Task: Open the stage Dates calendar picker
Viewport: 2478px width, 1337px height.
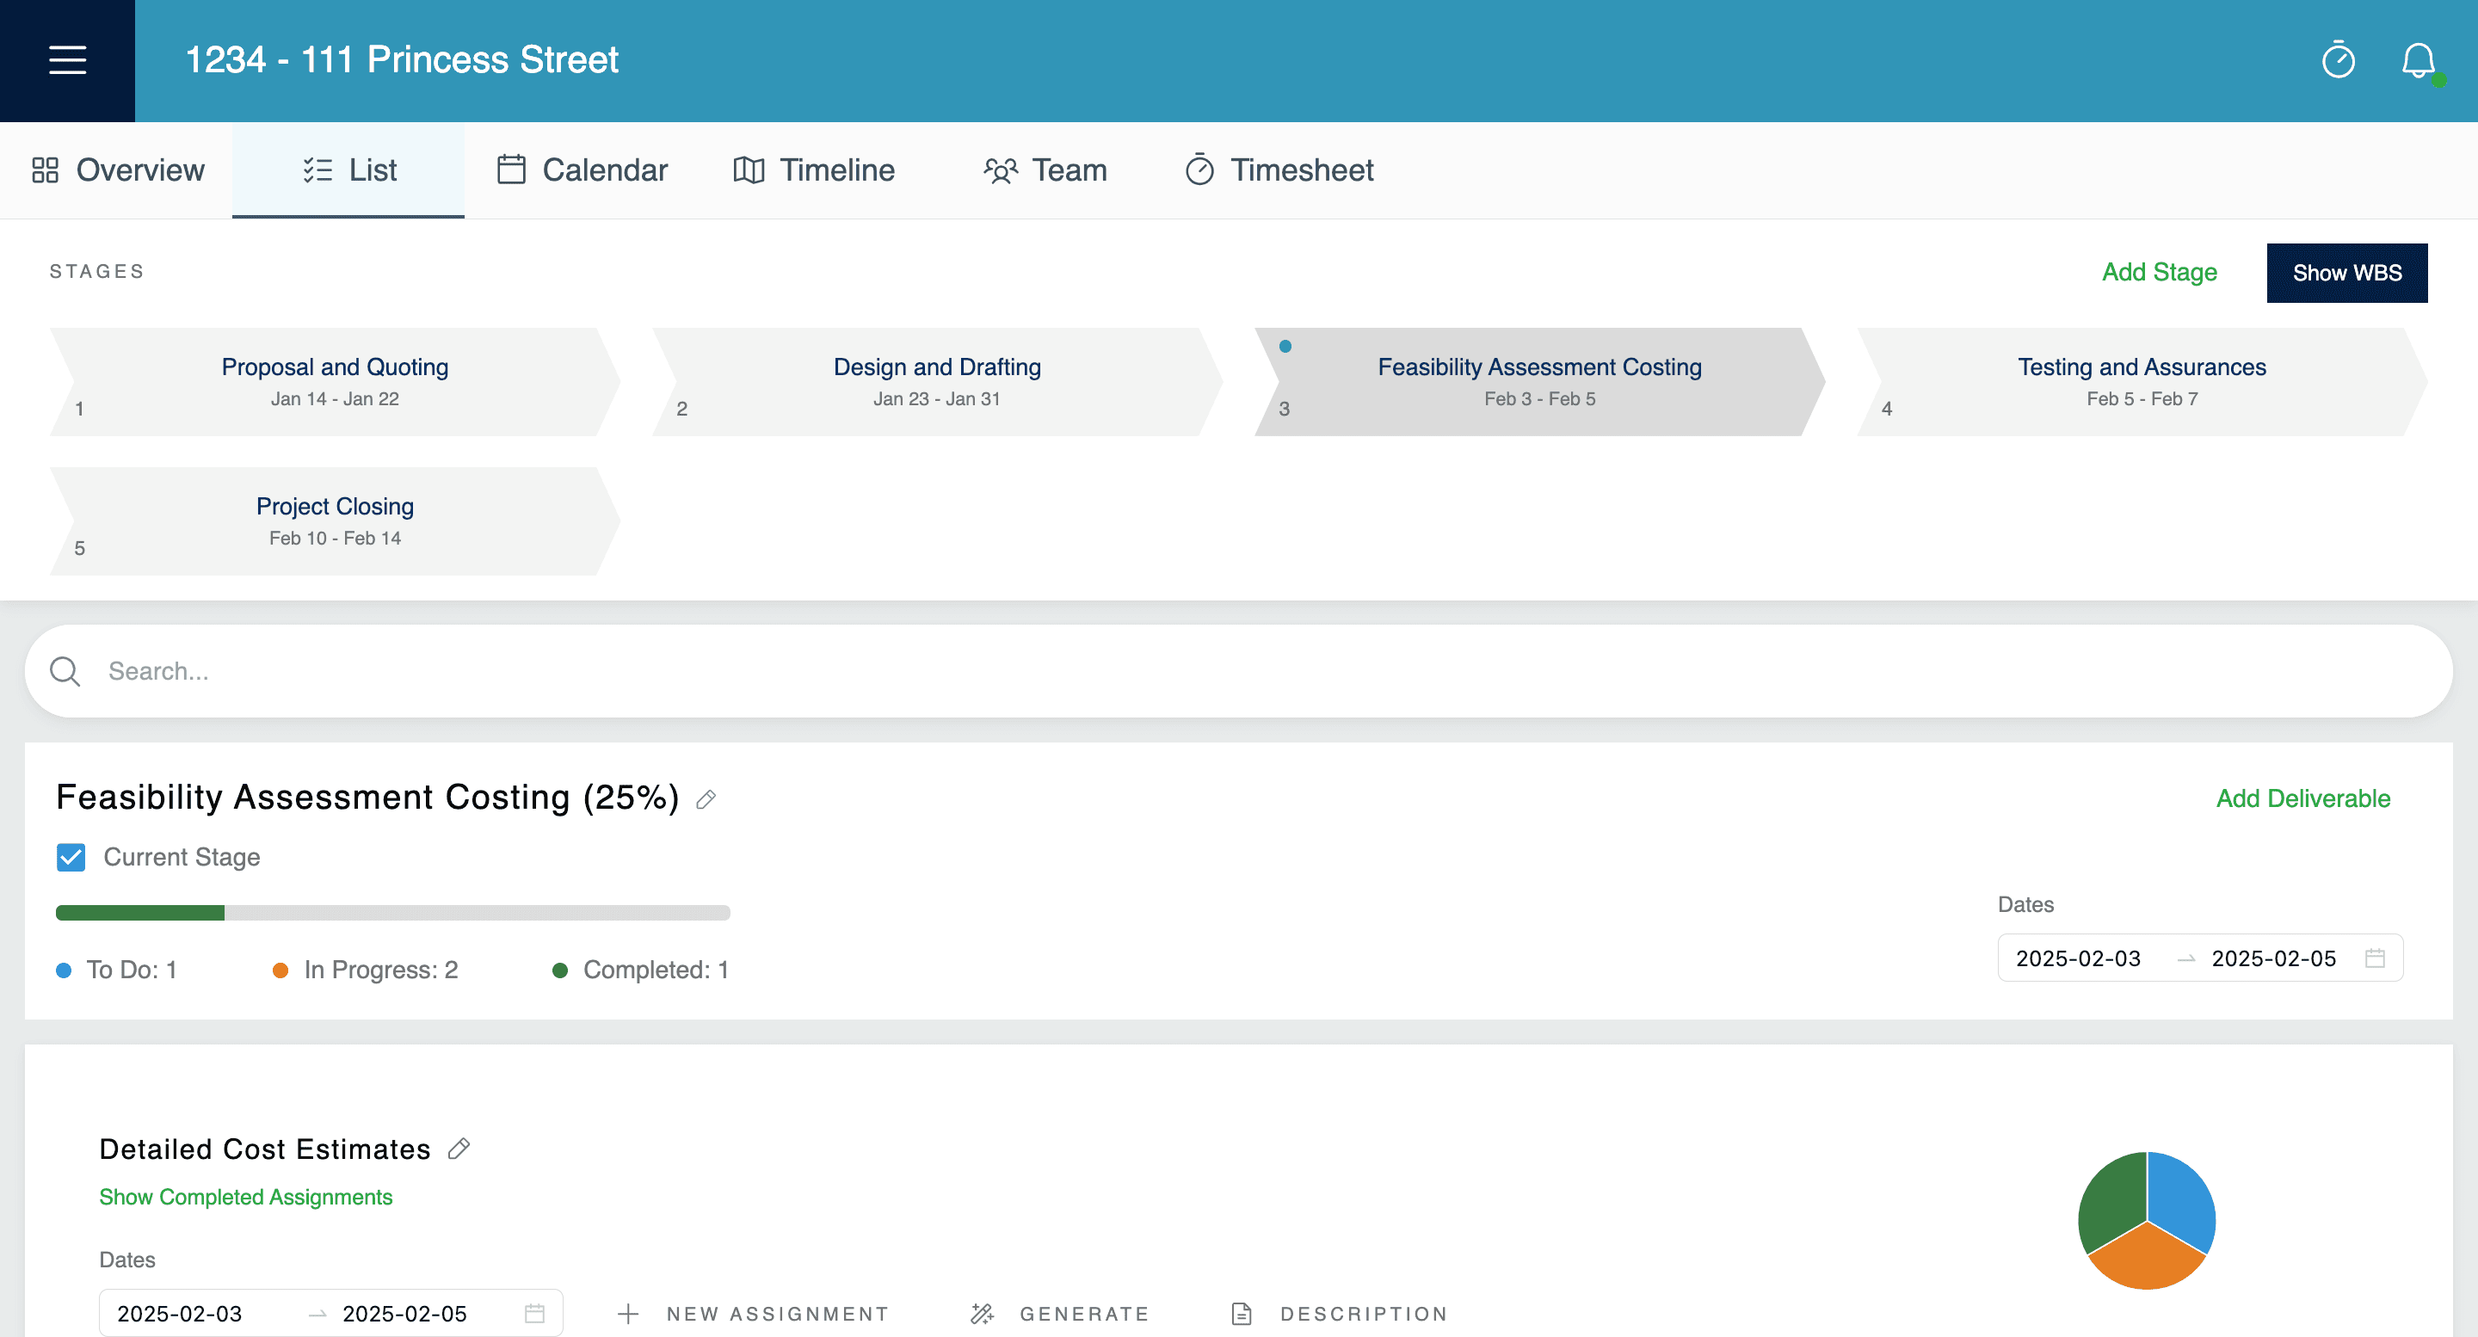Action: (x=2373, y=958)
